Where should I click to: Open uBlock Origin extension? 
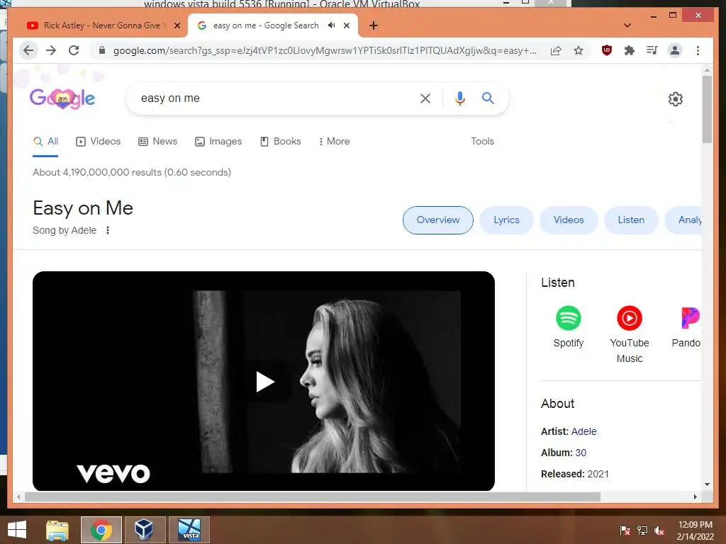tap(607, 50)
